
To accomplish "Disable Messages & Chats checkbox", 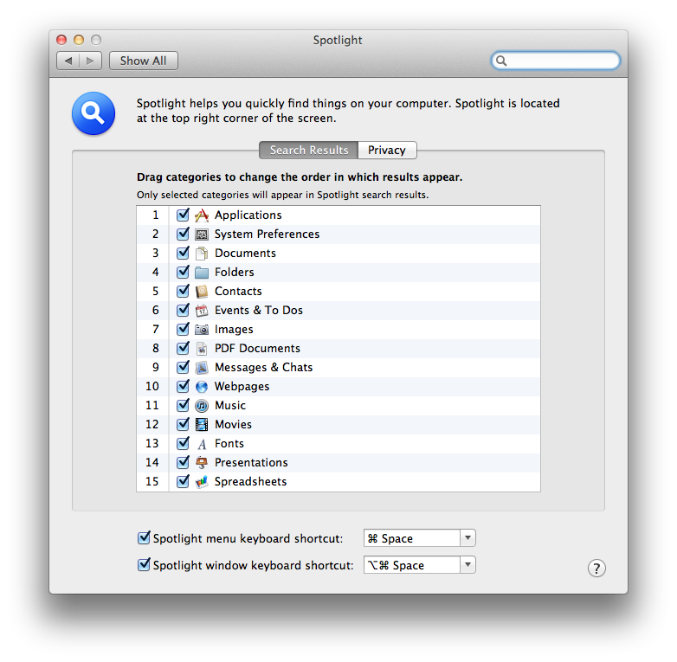I will [x=183, y=367].
